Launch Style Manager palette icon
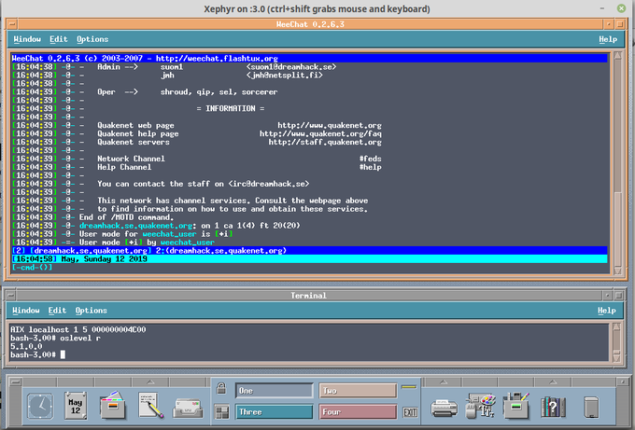635x430 pixels. point(481,406)
